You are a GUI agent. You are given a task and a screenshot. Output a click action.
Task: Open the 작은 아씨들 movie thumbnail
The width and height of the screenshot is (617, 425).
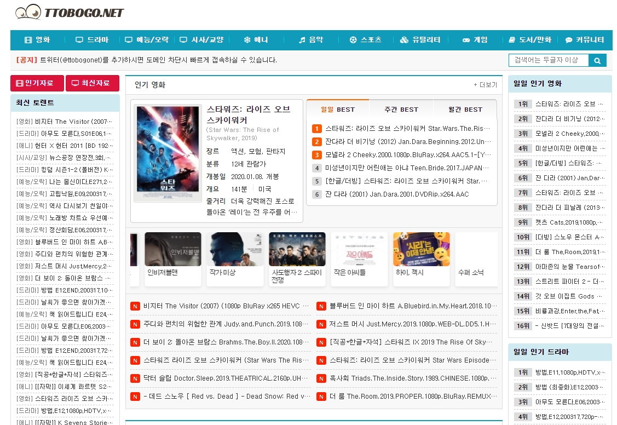click(359, 249)
